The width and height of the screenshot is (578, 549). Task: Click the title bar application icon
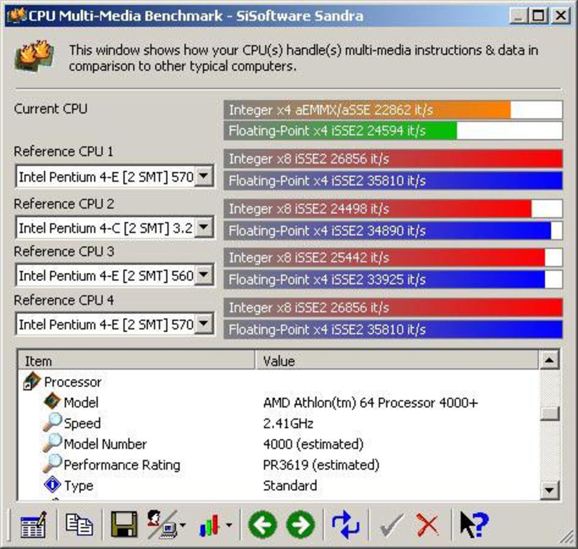(x=17, y=15)
